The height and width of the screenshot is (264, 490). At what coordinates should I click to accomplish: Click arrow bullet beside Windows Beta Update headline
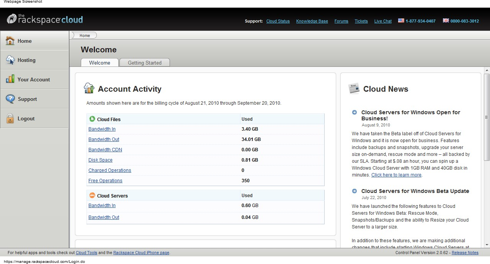tap(354, 191)
